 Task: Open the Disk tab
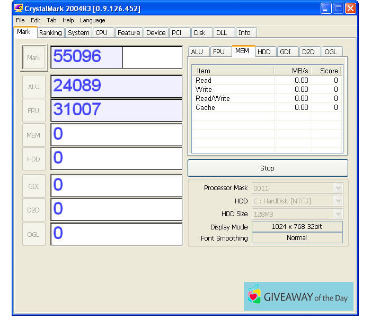199,33
